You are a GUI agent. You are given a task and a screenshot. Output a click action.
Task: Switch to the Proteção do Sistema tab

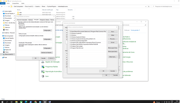(45, 20)
